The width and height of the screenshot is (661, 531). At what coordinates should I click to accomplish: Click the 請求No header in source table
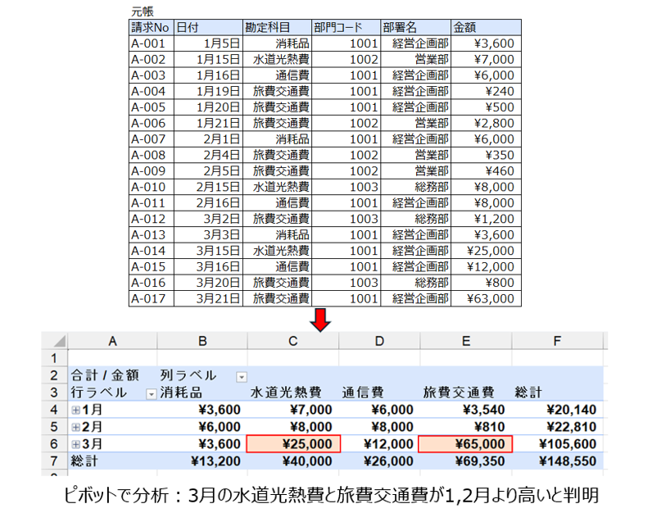coord(151,28)
